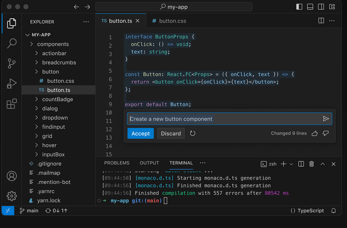Regenerate the inline chat response
347x228 pixels.
[192, 133]
